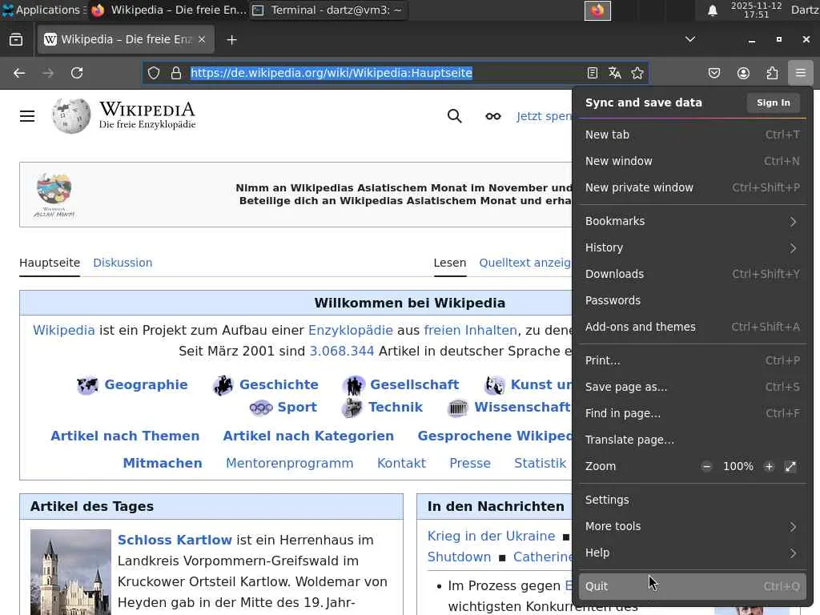Open the extensions puzzle icon
The width and height of the screenshot is (820, 615).
click(772, 73)
